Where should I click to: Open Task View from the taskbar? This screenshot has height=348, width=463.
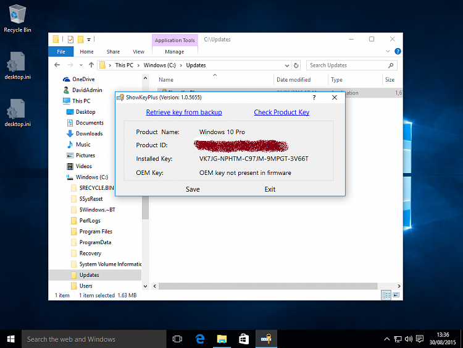[177, 339]
